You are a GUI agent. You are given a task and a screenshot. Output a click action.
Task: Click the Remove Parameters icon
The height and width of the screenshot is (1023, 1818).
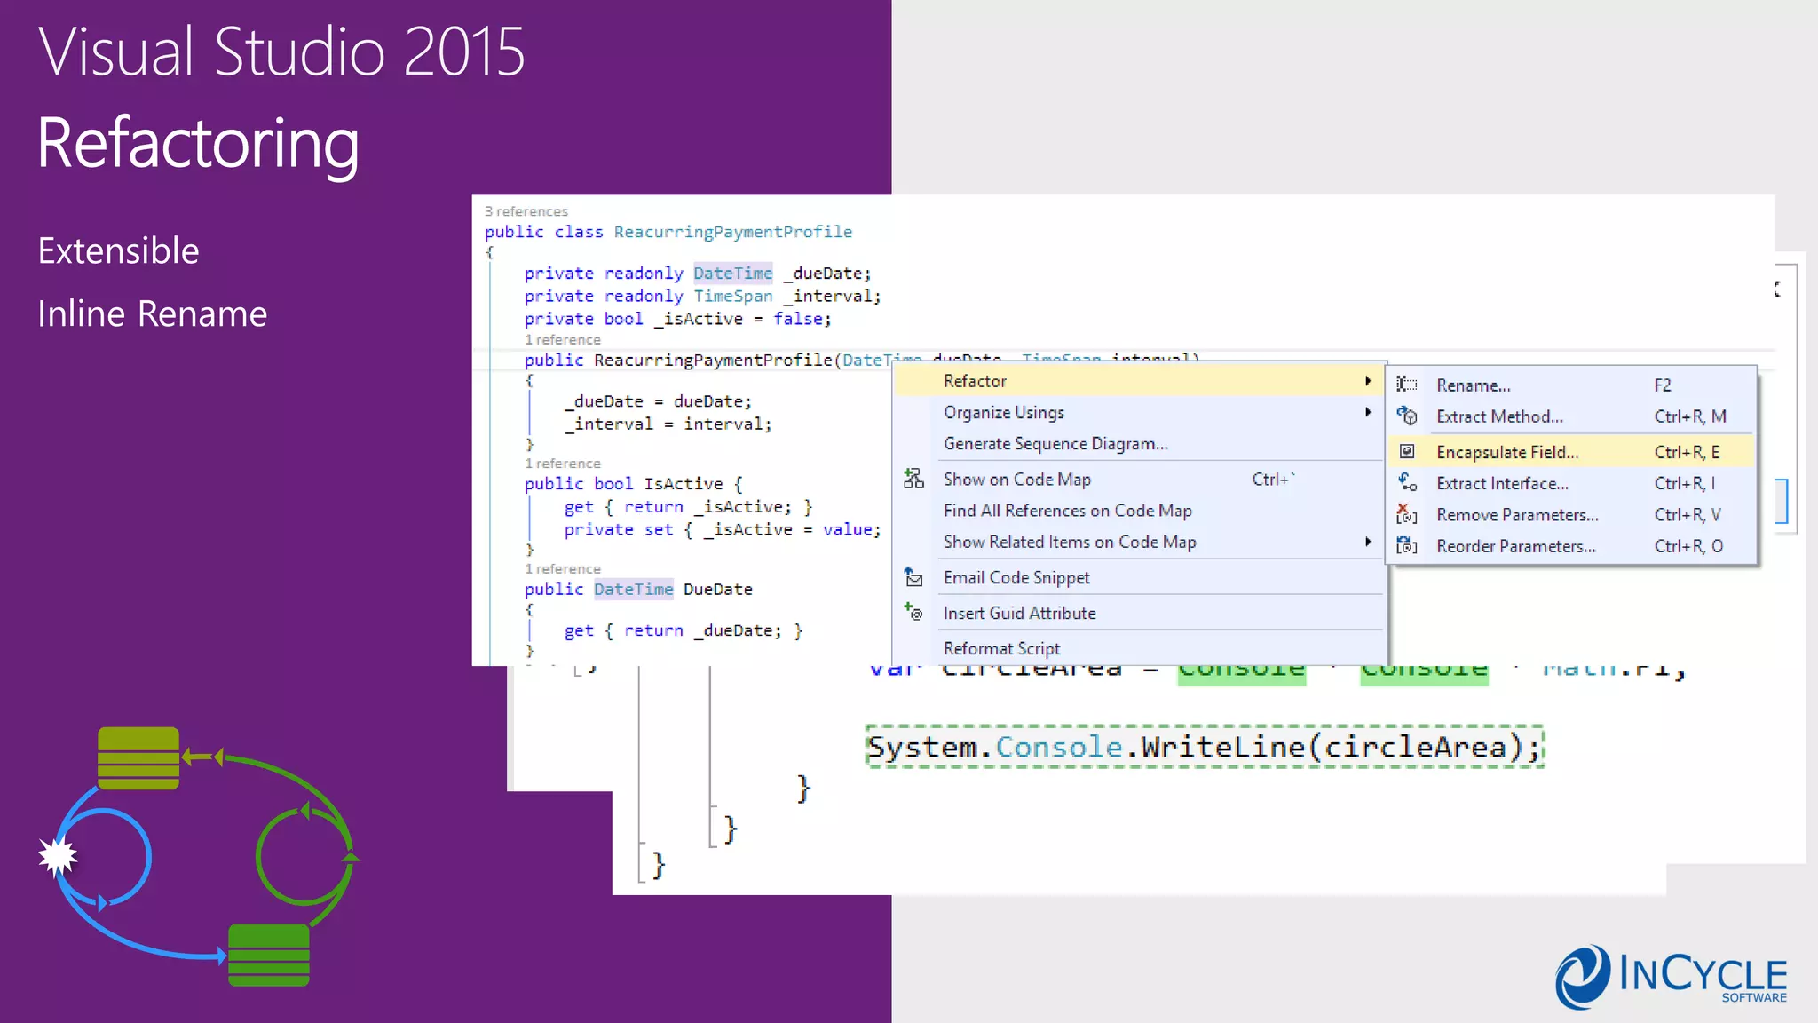click(1406, 514)
